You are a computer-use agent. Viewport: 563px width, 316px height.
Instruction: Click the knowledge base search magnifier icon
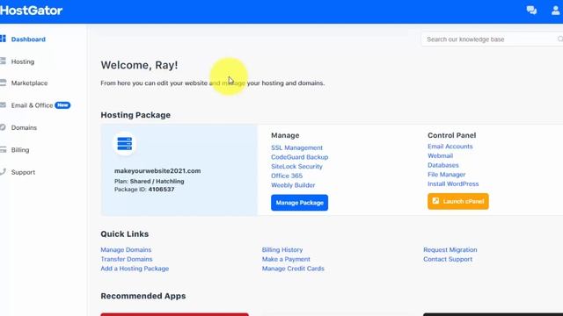point(560,39)
